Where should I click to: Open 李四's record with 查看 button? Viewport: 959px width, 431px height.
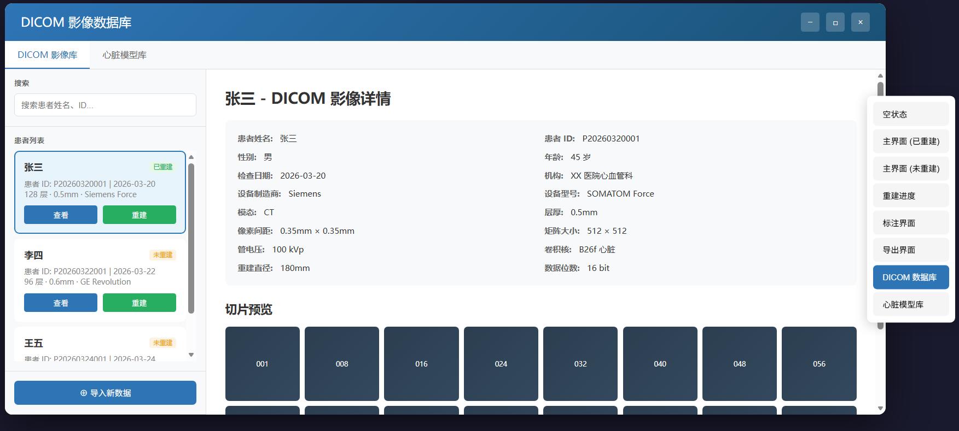(61, 303)
